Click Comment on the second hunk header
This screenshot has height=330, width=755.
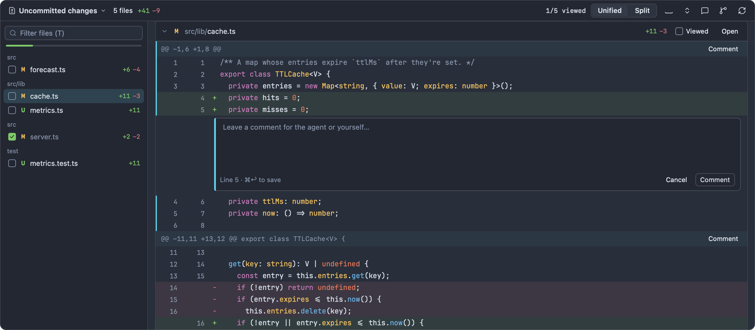(x=723, y=239)
